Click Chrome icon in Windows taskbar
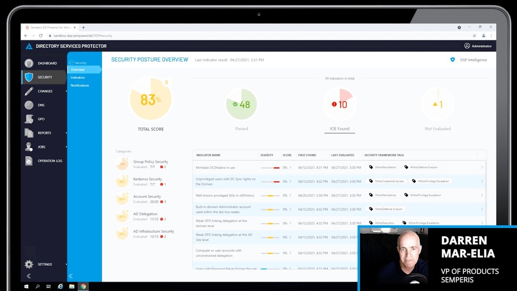 (x=83, y=286)
